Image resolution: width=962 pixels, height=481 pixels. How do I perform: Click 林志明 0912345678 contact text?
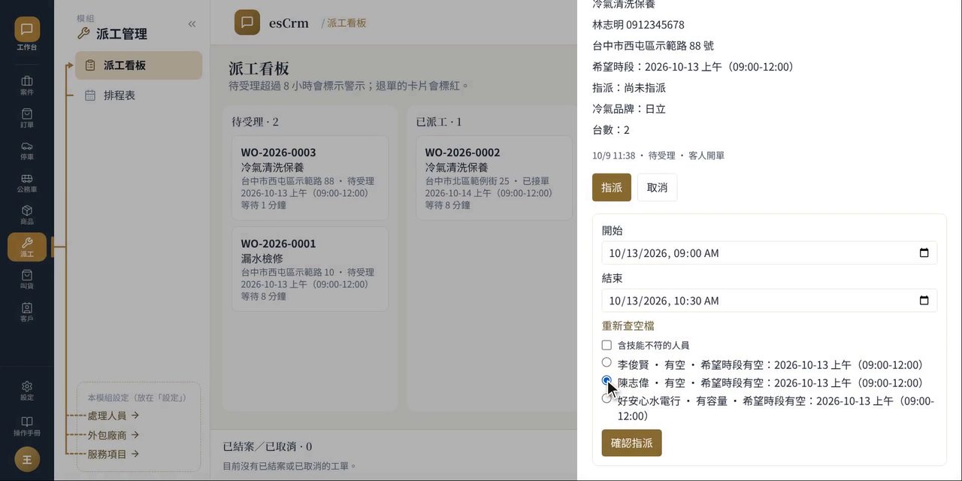638,25
